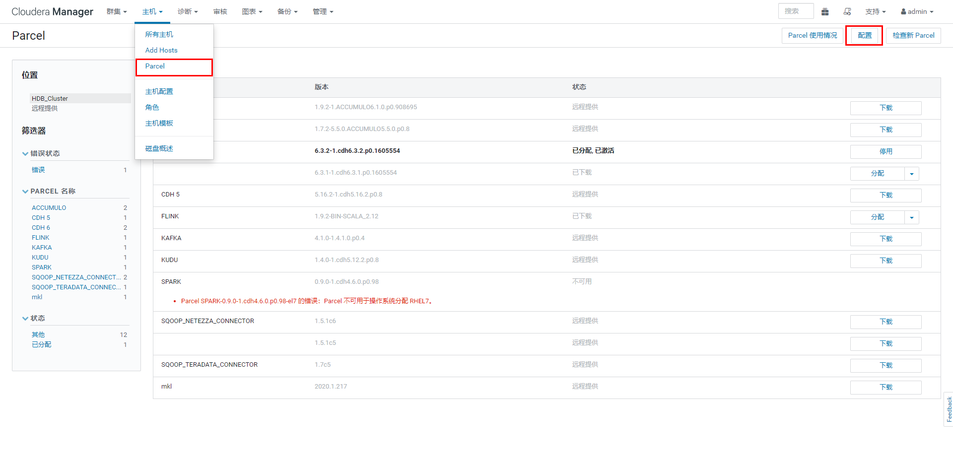The width and height of the screenshot is (953, 465).
Task: Click inside the 搜索 search field
Action: point(795,11)
